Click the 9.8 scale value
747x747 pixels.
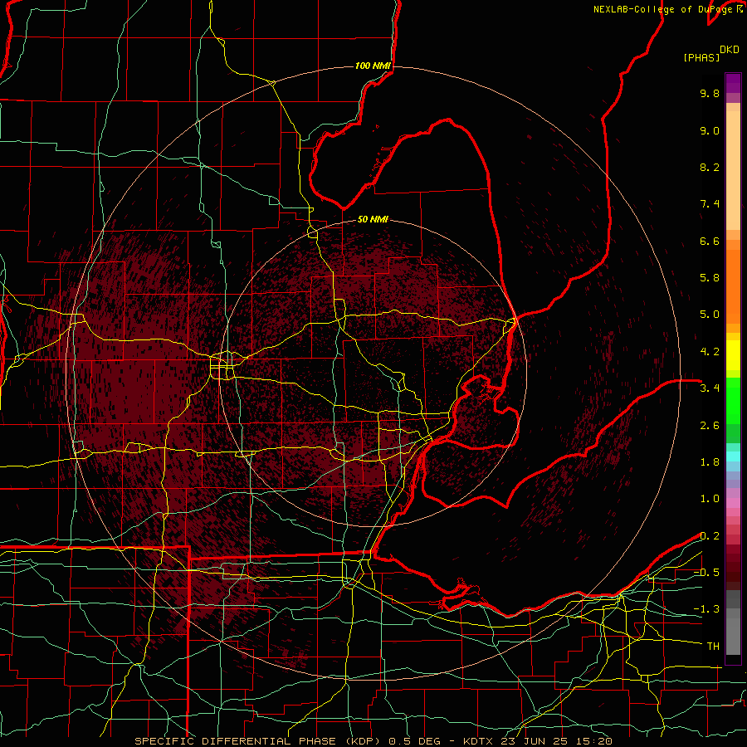(x=710, y=93)
